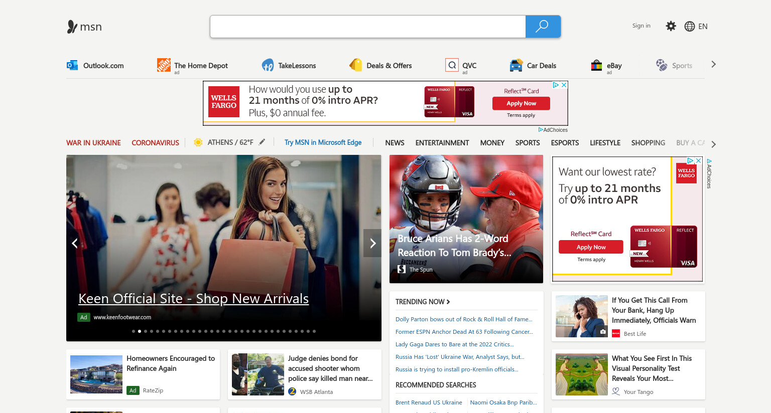
Task: Open ENTERTAINMENT category
Action: click(x=442, y=143)
